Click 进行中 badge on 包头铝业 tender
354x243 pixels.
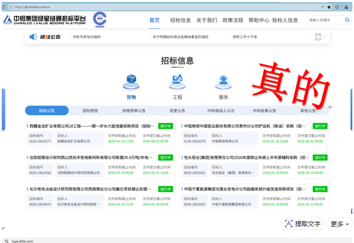pos(320,158)
